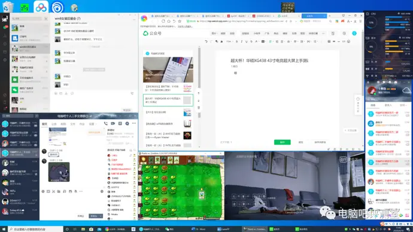This screenshot has width=413, height=232.
Task: Open the font size dropdown in the editor toolbar
Action: tap(229, 42)
